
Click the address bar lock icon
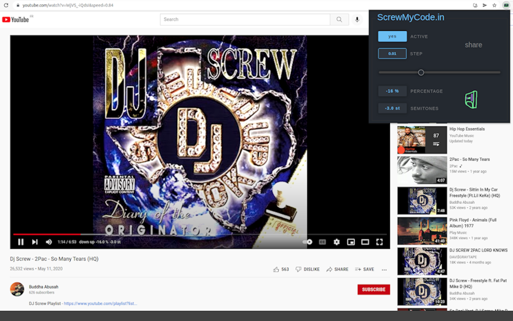point(18,5)
